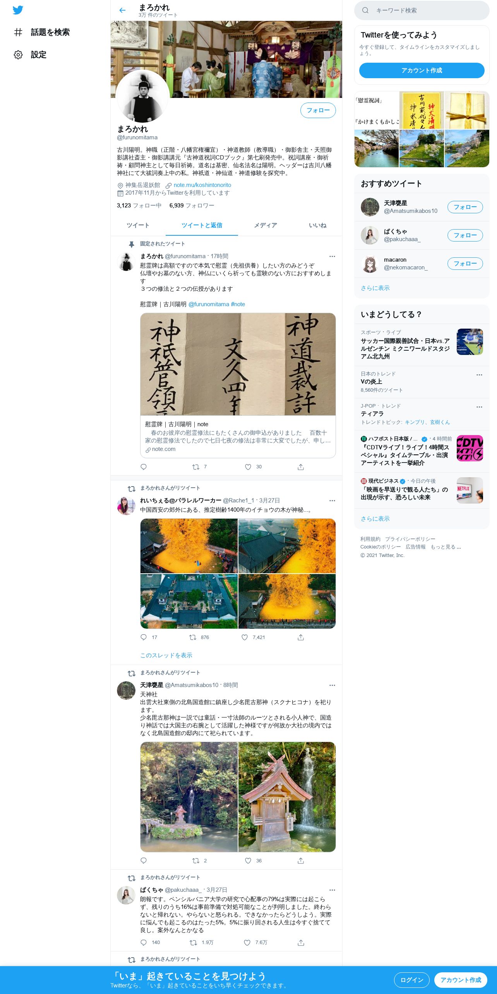
Task: Retweet the 1400-year ginkgo tree tweet
Action: pyautogui.click(x=193, y=637)
